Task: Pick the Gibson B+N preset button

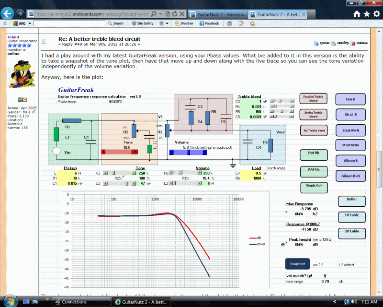Action: [350, 176]
